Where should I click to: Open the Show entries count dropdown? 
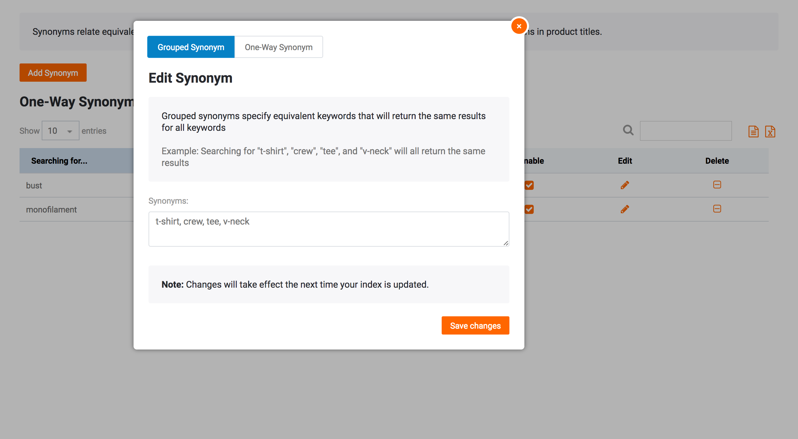point(60,131)
